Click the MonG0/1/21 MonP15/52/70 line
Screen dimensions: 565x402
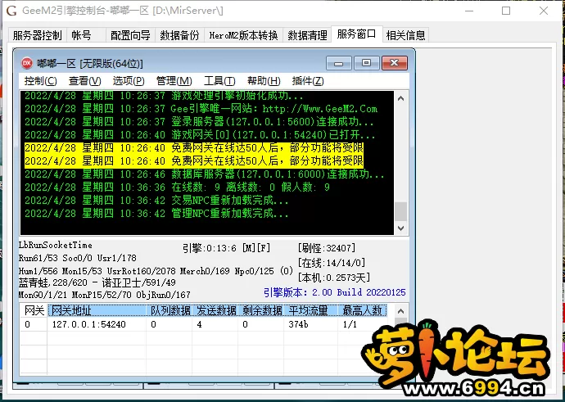tap(105, 295)
